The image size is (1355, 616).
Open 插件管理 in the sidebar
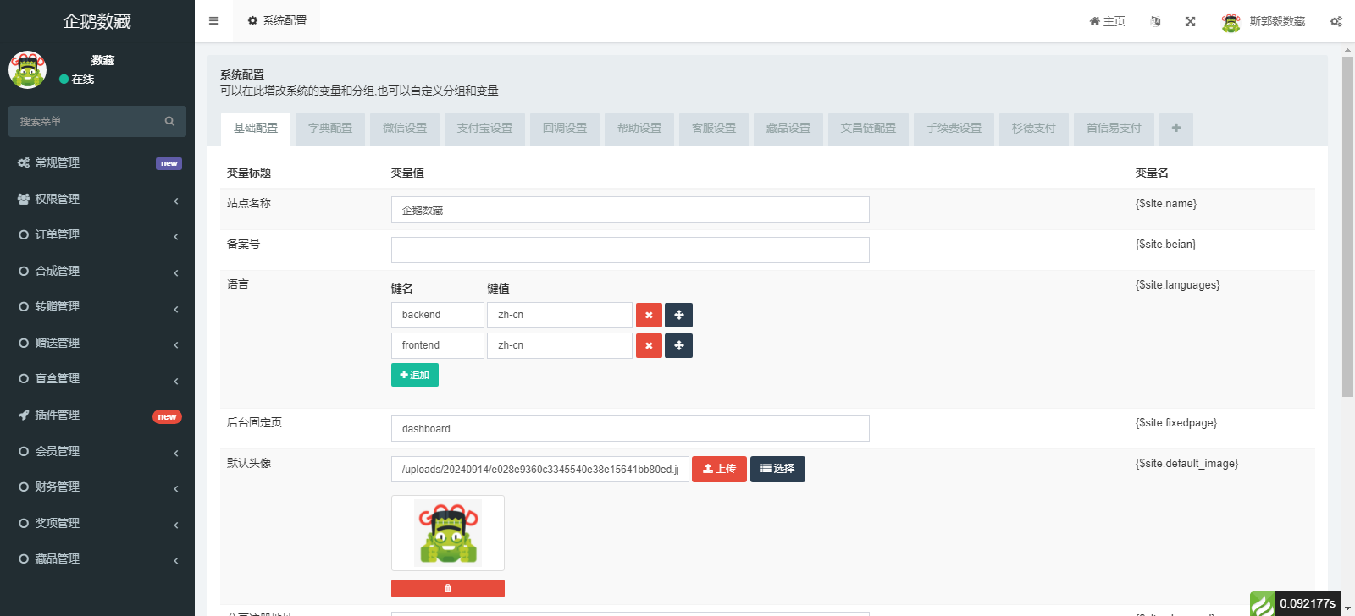pyautogui.click(x=97, y=415)
